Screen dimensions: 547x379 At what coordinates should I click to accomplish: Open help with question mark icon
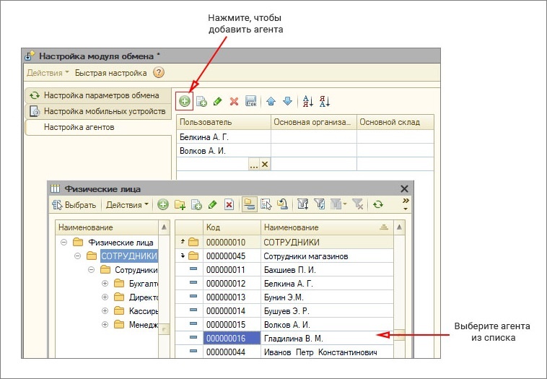159,73
